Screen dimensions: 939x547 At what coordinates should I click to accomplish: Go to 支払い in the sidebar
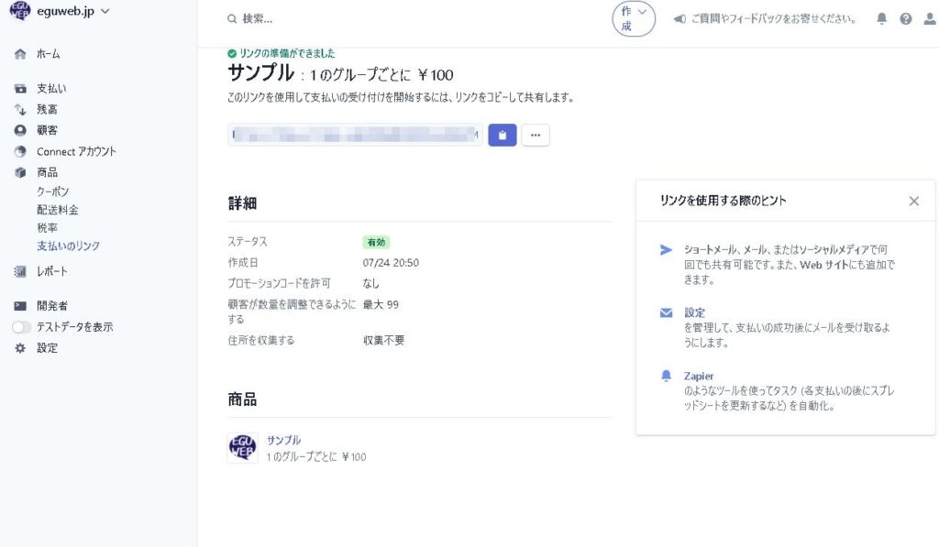(x=51, y=89)
